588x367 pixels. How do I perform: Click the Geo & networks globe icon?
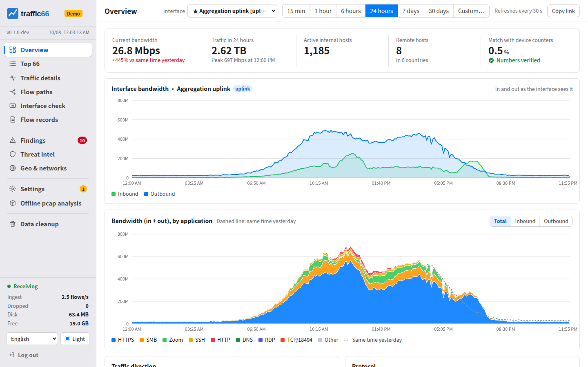click(x=13, y=168)
